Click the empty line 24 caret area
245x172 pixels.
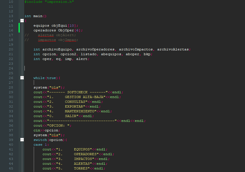coord(24,68)
